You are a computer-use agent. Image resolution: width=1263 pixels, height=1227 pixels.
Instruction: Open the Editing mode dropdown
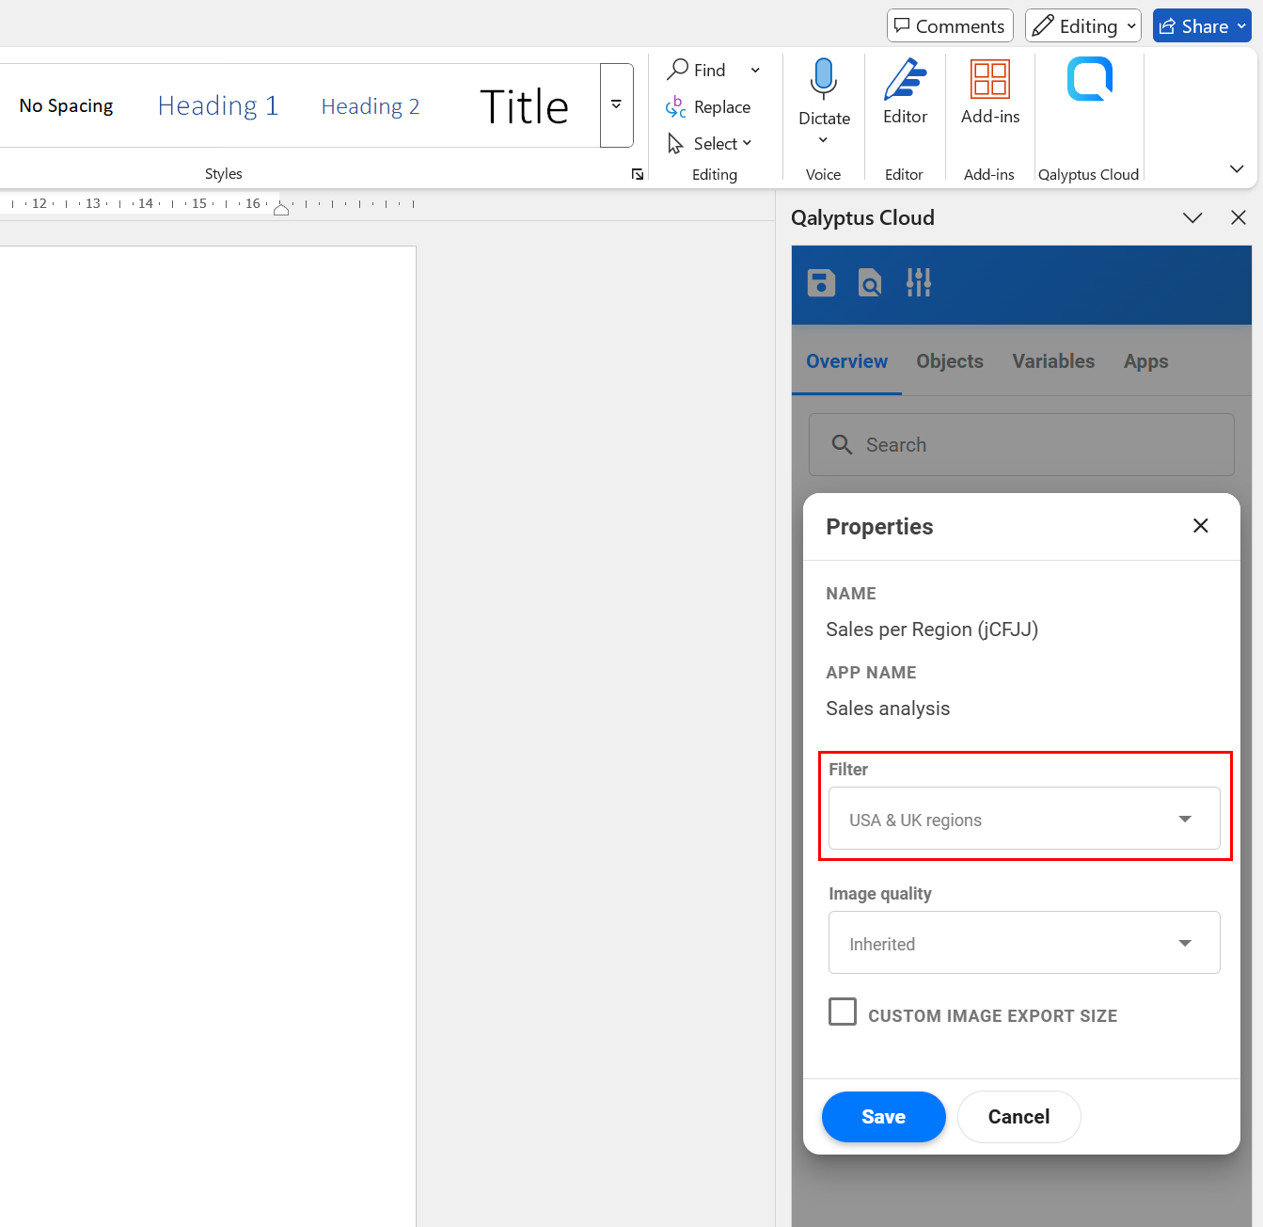[1082, 26]
